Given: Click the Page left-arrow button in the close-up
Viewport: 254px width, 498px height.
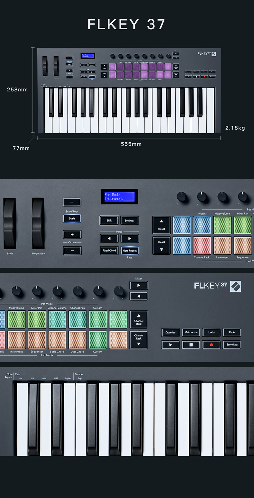Looking at the screenshot, I should 109,239.
